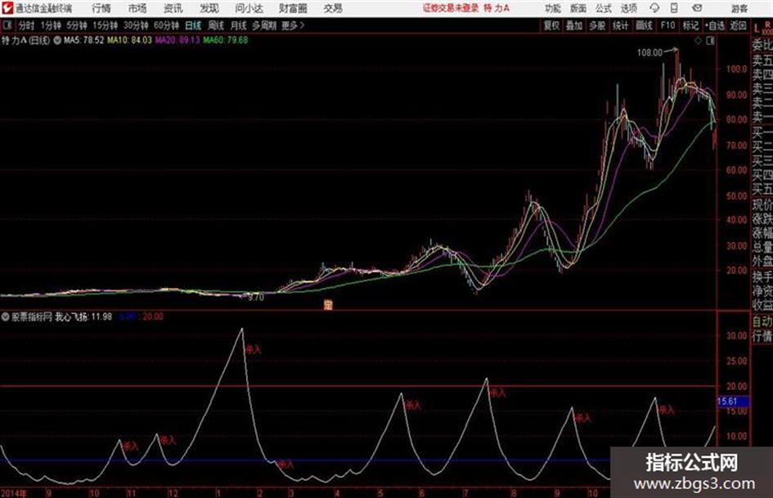773x498 pixels.
Task: Open the F10 company info button
Action: 667,25
